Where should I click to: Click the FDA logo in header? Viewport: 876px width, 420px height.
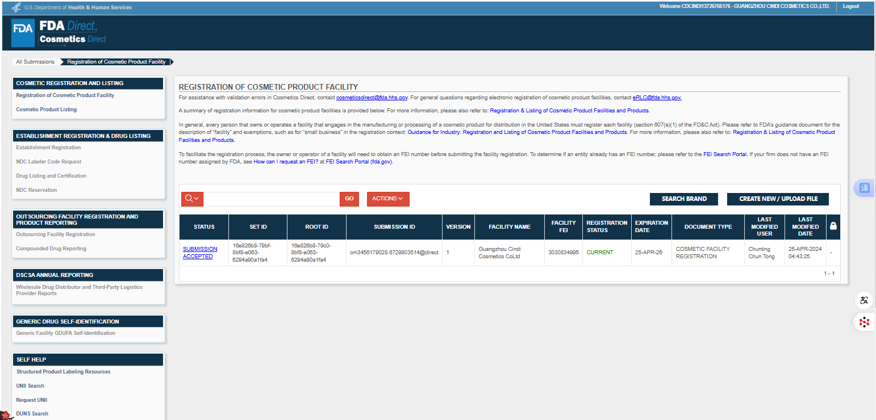23,32
